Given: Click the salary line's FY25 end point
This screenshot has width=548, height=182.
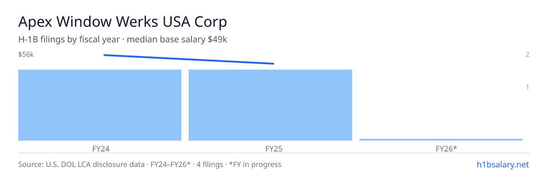Looking at the screenshot, I should click(x=274, y=64).
